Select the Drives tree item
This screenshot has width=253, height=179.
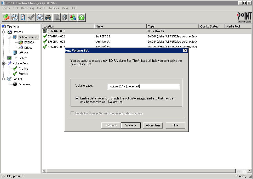(28, 47)
